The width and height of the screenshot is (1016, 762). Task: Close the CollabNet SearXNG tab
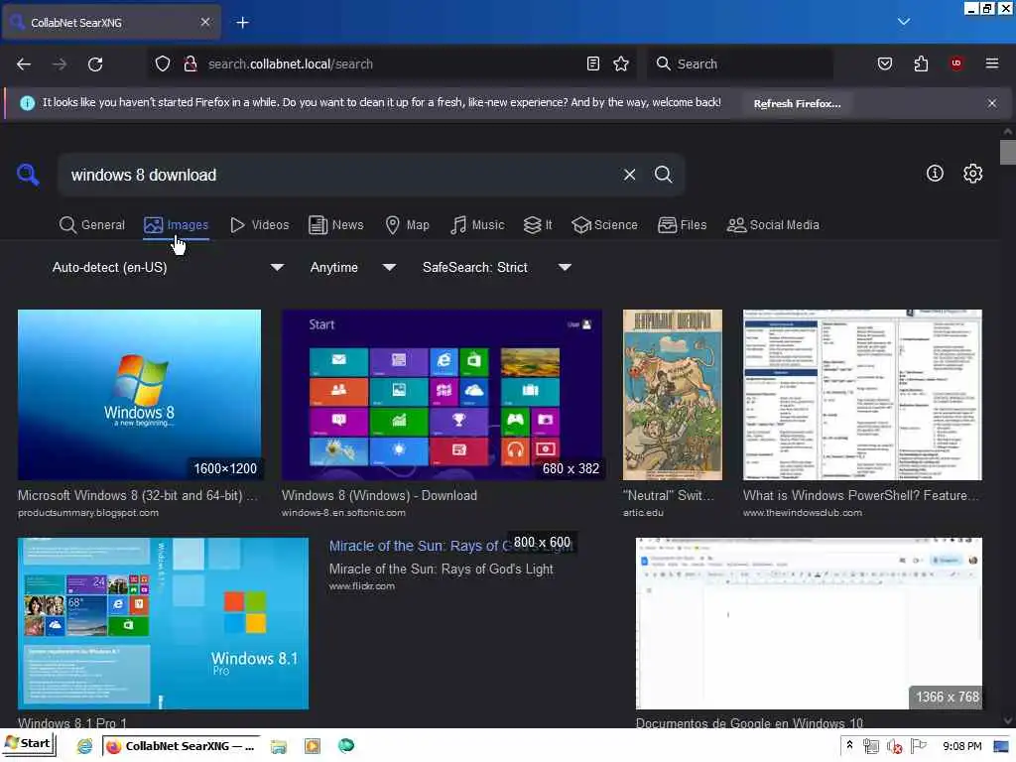[x=205, y=22]
